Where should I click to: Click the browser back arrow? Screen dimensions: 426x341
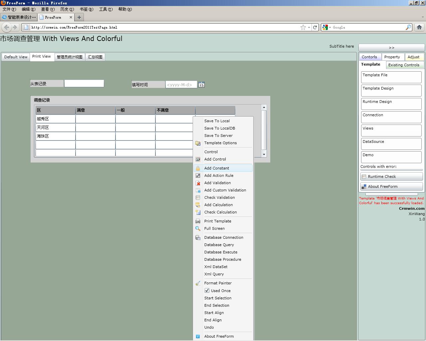pos(7,27)
